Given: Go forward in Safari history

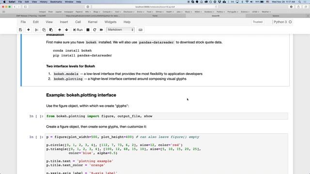Looking at the screenshot, I should [x=19, y=7].
